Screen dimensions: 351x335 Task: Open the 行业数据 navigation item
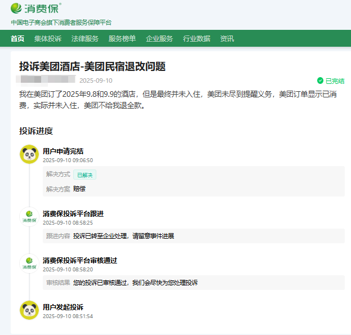(197, 39)
